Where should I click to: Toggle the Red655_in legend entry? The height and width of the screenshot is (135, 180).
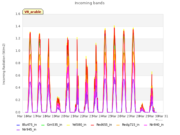(101, 125)
